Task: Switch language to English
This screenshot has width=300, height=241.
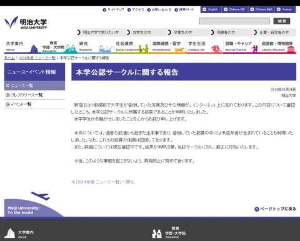Action: pos(211,9)
